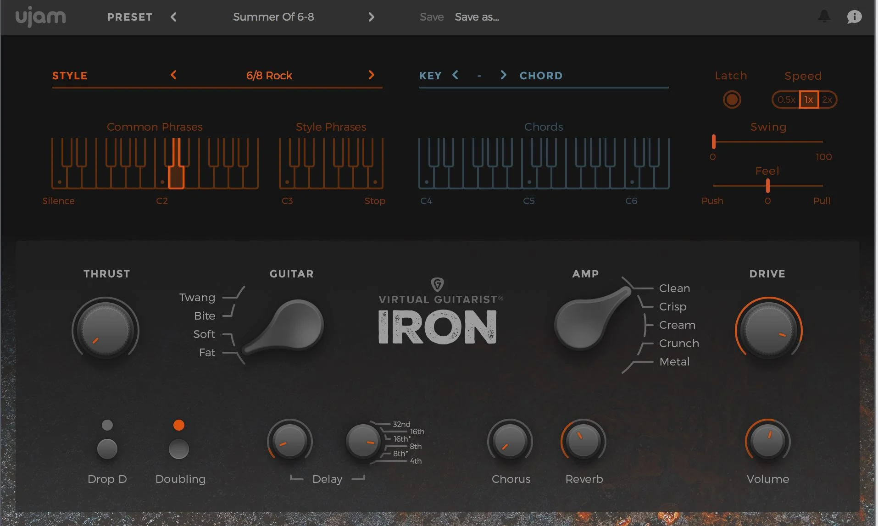878x526 pixels.
Task: Click the CHORD mode label
Action: [x=541, y=76]
